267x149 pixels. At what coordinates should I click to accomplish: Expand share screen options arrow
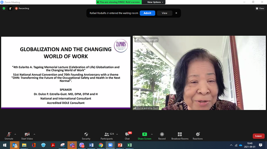(152, 134)
